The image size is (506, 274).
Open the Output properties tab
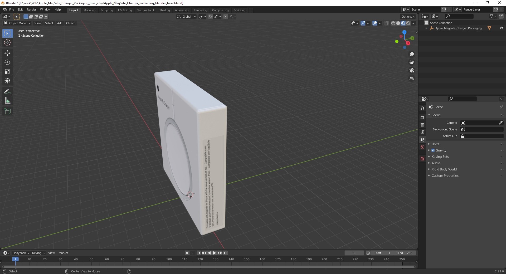(x=422, y=125)
